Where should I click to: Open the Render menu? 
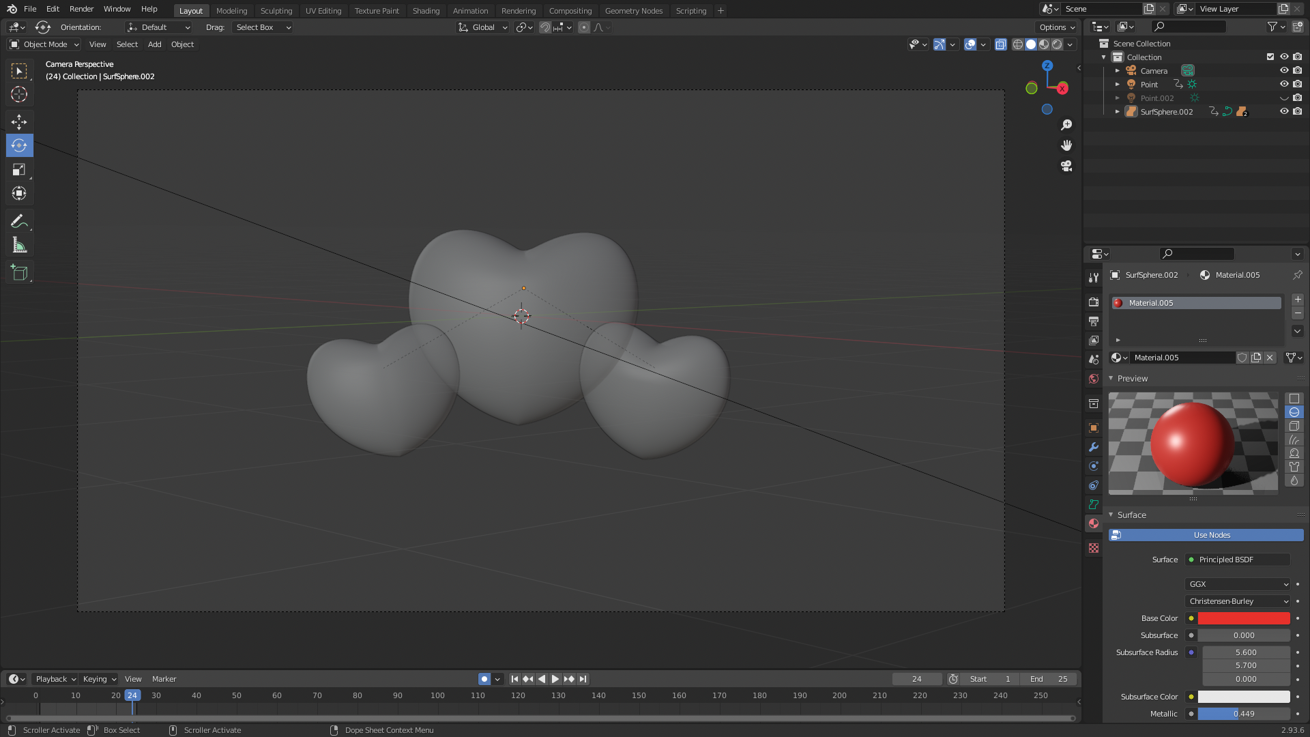click(81, 9)
